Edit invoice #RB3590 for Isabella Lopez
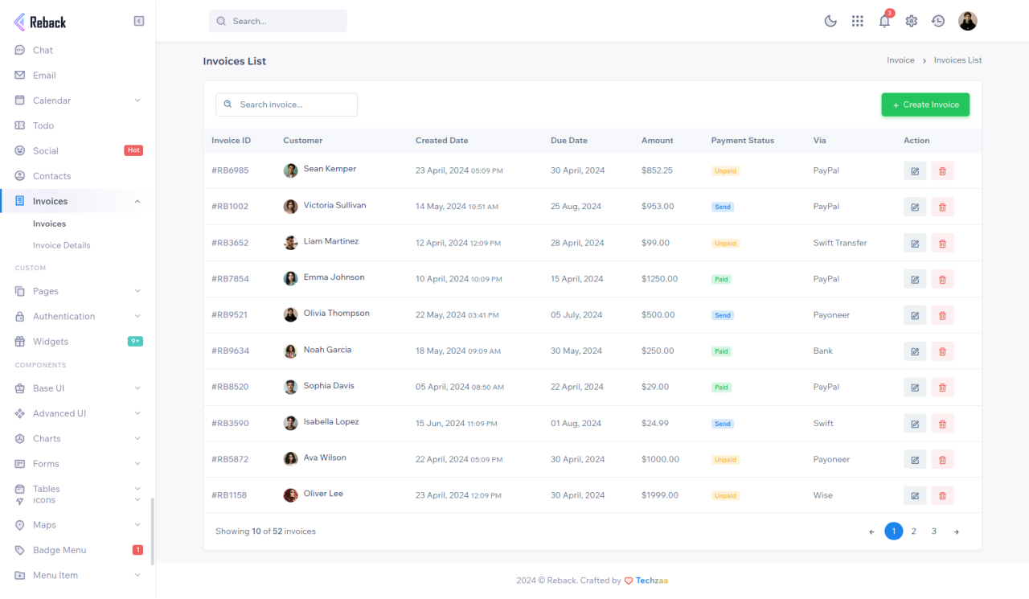Screen dimensions: 1029x599 (915, 423)
